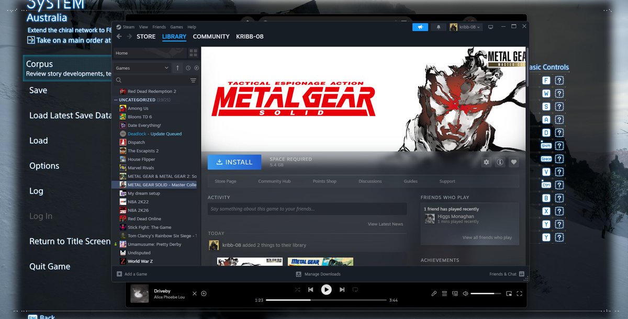Install METAL GEAR SOLID
628x319 pixels.
(x=234, y=162)
